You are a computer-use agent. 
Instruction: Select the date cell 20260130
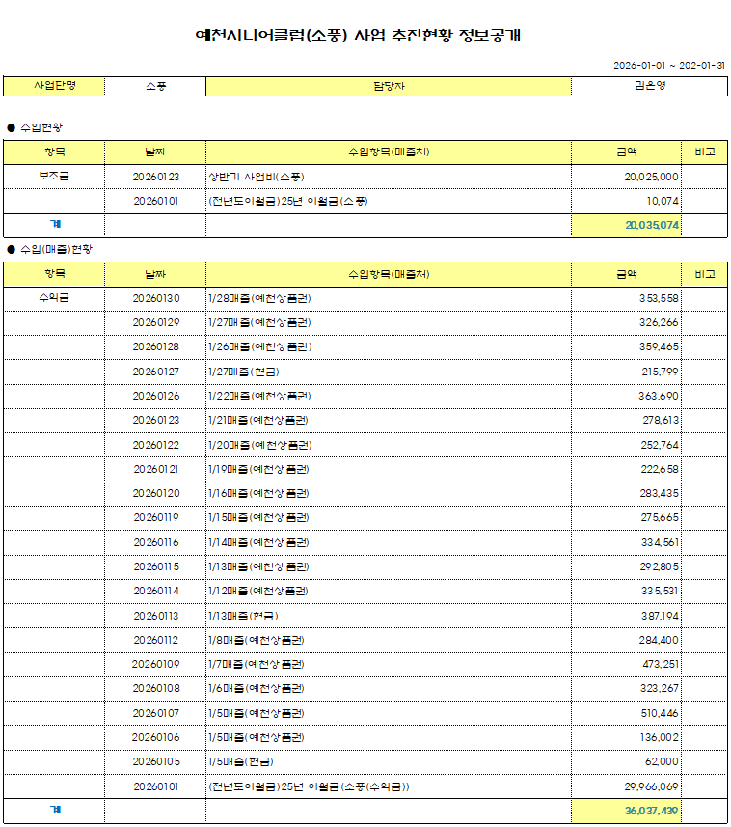pyautogui.click(x=155, y=298)
